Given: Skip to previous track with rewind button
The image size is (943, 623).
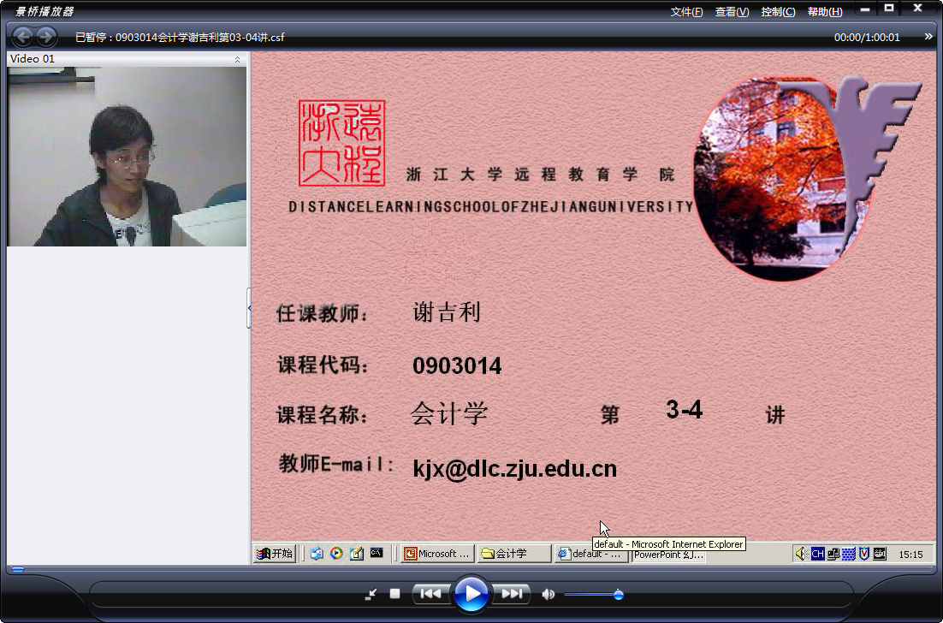Looking at the screenshot, I should [430, 594].
